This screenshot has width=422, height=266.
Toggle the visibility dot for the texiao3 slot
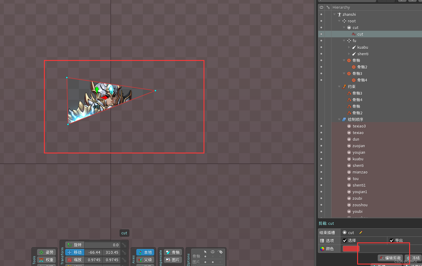321,126
